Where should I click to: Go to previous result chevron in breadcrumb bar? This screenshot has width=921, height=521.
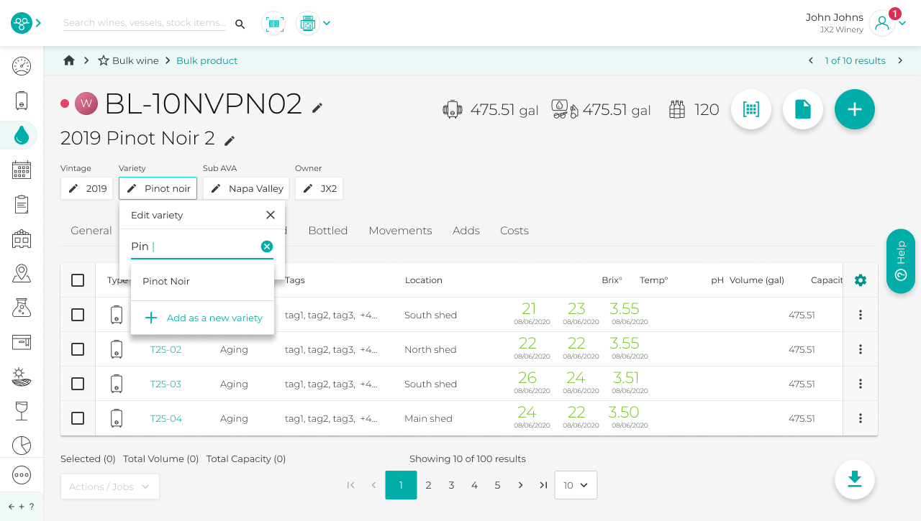coord(811,60)
